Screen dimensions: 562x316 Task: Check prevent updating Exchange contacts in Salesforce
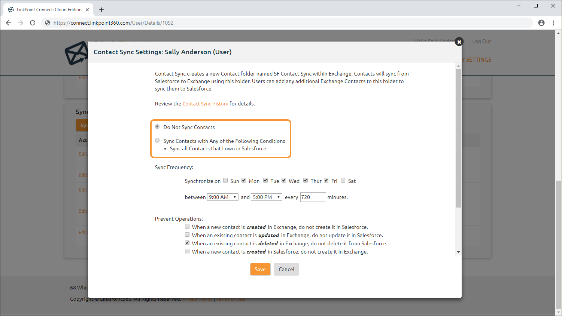pos(187,234)
